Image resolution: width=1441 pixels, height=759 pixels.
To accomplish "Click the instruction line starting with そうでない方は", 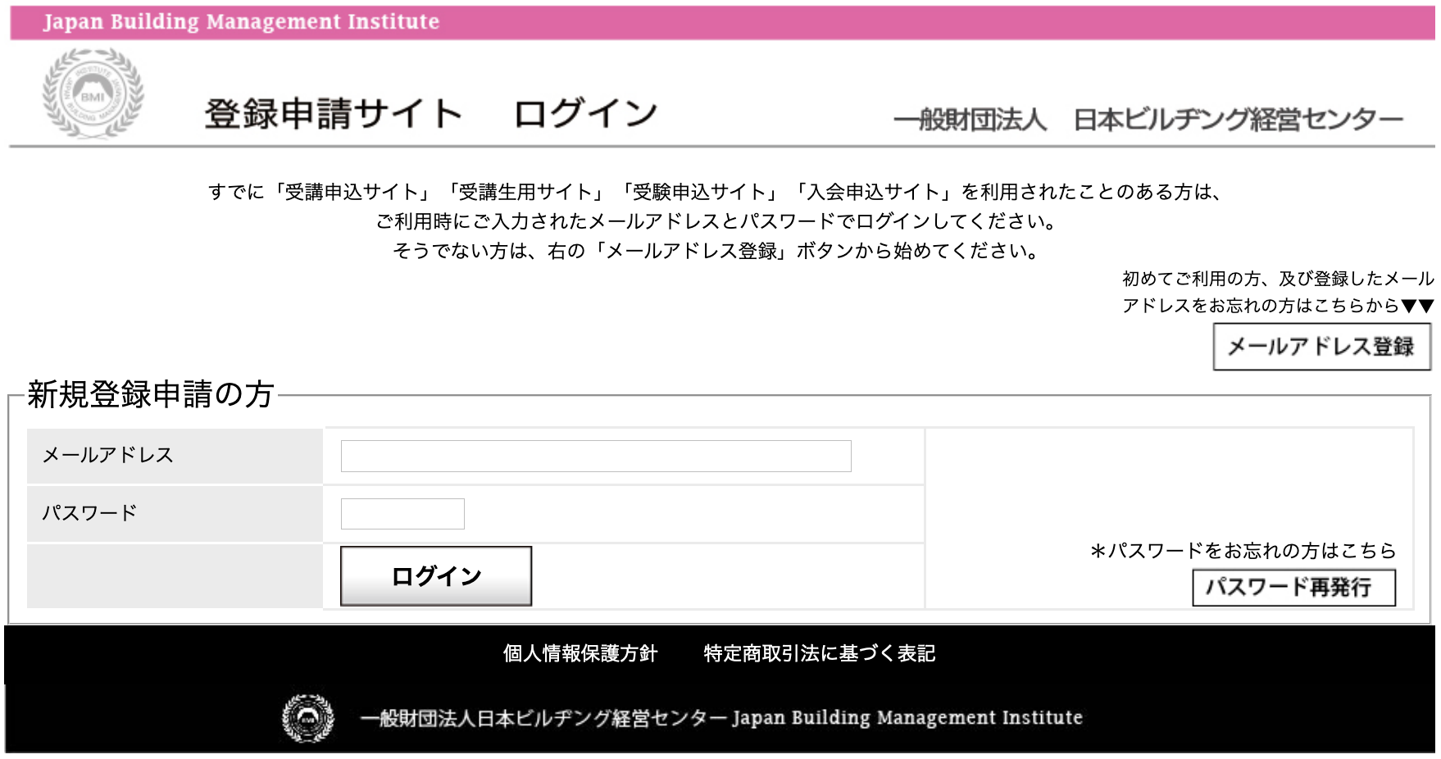I will pyautogui.click(x=716, y=251).
